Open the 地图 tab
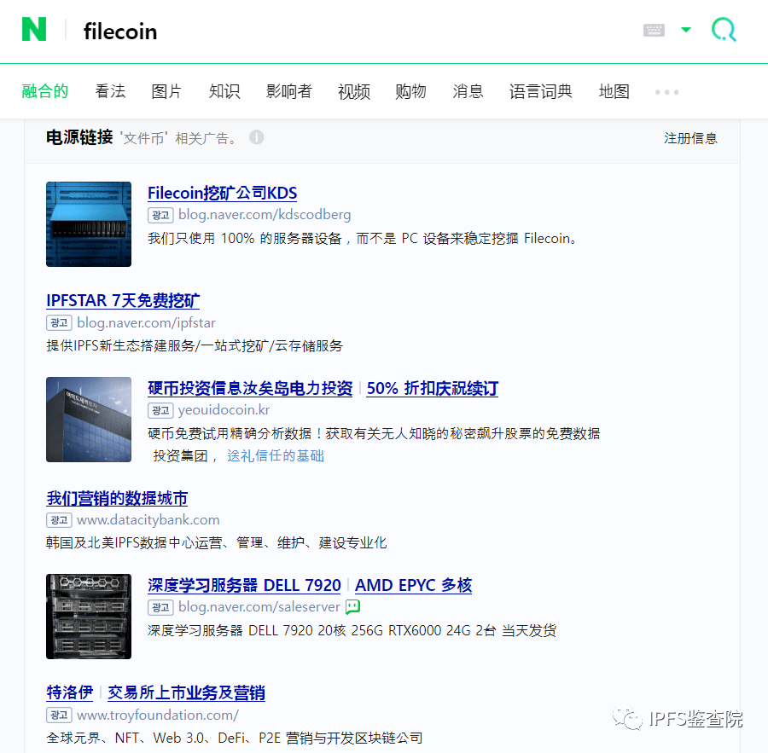Screen dimensions: 768x753 [x=614, y=91]
